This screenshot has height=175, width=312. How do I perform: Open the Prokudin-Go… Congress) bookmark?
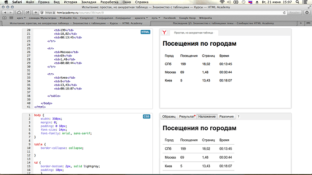pyautogui.click(x=76, y=18)
